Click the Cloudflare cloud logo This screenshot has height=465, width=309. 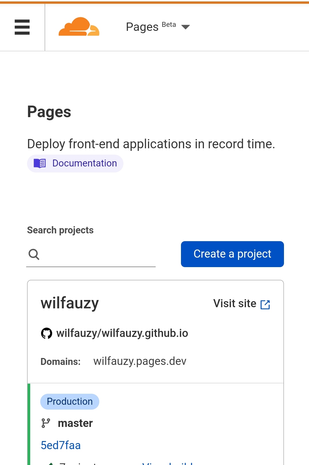(x=79, y=27)
